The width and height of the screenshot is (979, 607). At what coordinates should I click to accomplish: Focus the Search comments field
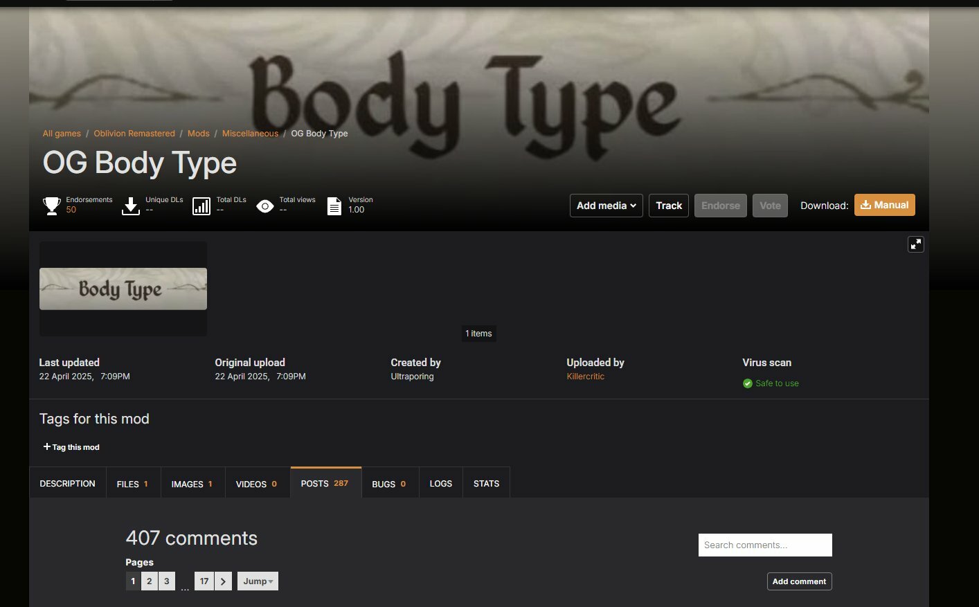[x=765, y=545]
